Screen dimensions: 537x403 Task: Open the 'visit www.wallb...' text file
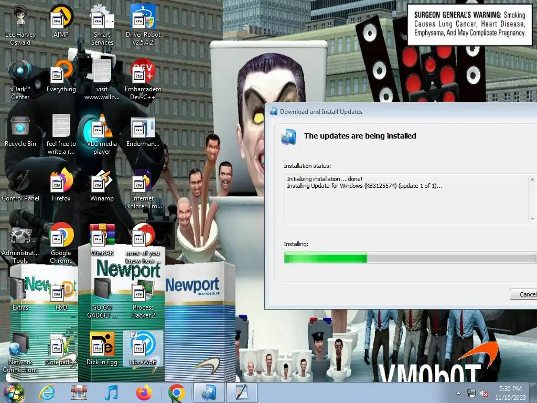pos(102,80)
